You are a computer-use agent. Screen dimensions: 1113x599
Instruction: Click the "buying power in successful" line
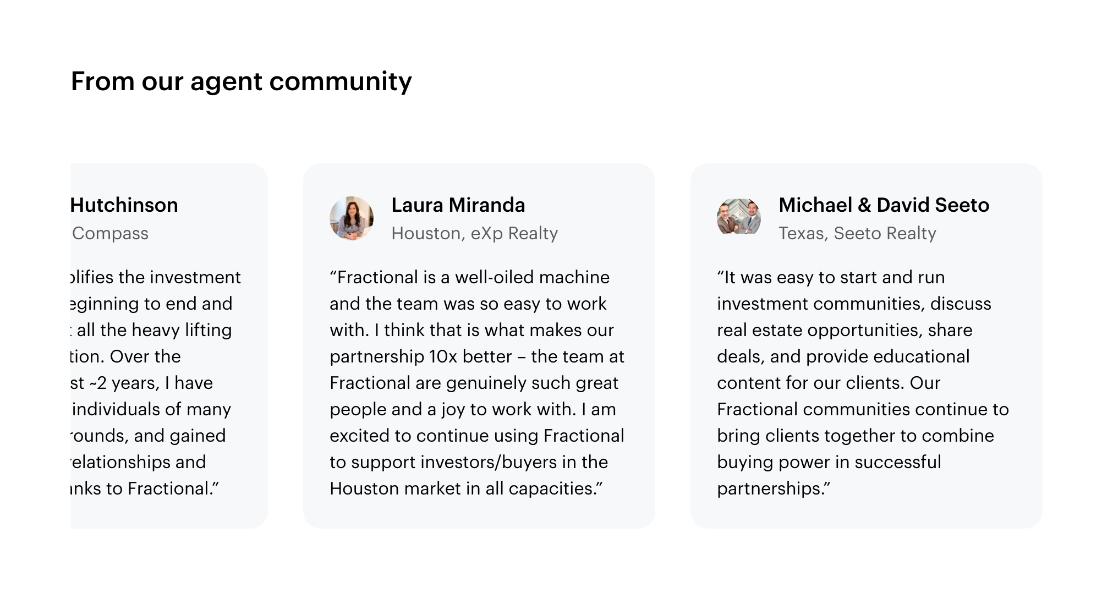tap(829, 462)
